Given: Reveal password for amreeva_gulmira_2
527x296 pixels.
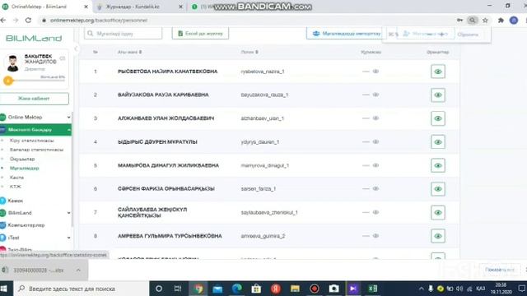Looking at the screenshot, I should (375, 236).
